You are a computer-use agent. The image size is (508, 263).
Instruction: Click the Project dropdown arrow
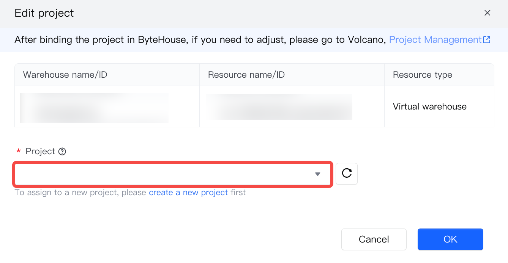pyautogui.click(x=318, y=174)
